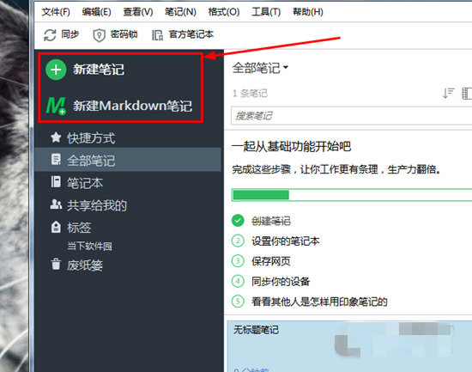Click the 标签 tag icon

click(56, 227)
